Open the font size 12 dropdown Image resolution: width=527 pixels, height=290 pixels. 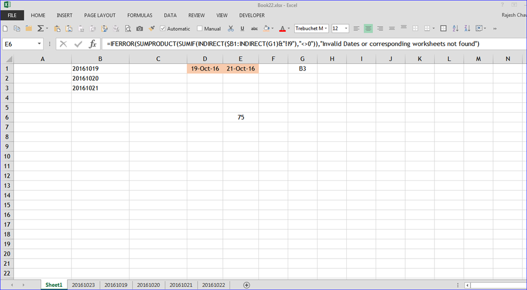click(346, 28)
